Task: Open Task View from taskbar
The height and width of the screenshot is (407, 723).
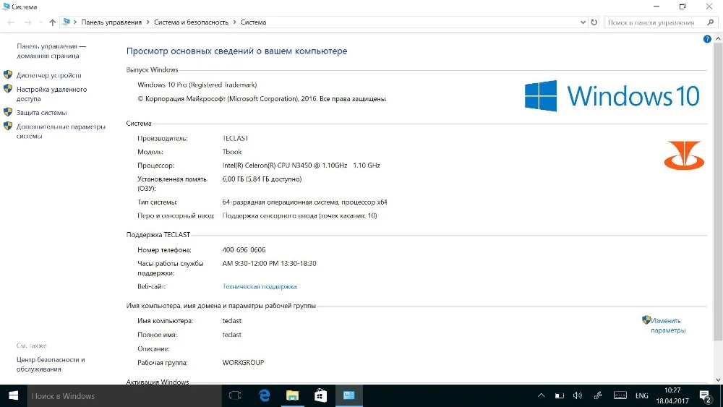Action: click(235, 395)
